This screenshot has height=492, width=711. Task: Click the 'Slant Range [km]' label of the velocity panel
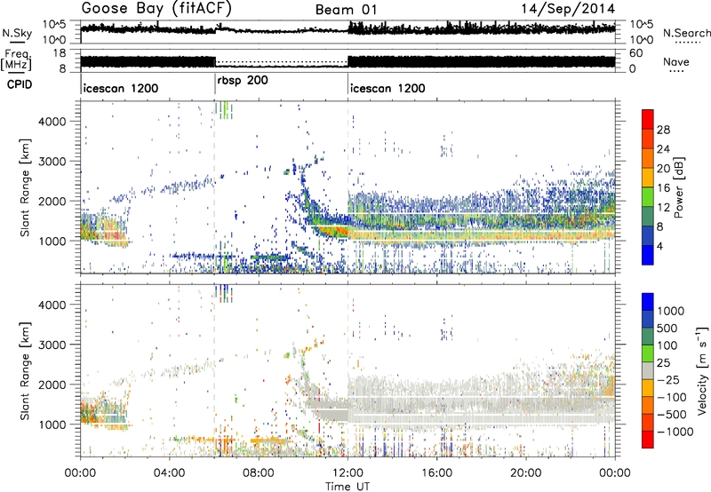(x=25, y=371)
